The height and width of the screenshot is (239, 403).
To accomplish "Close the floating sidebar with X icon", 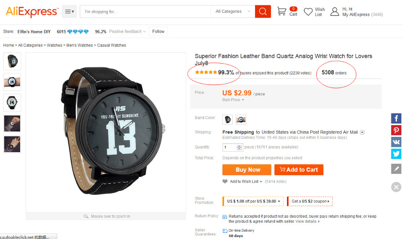I will (396, 187).
